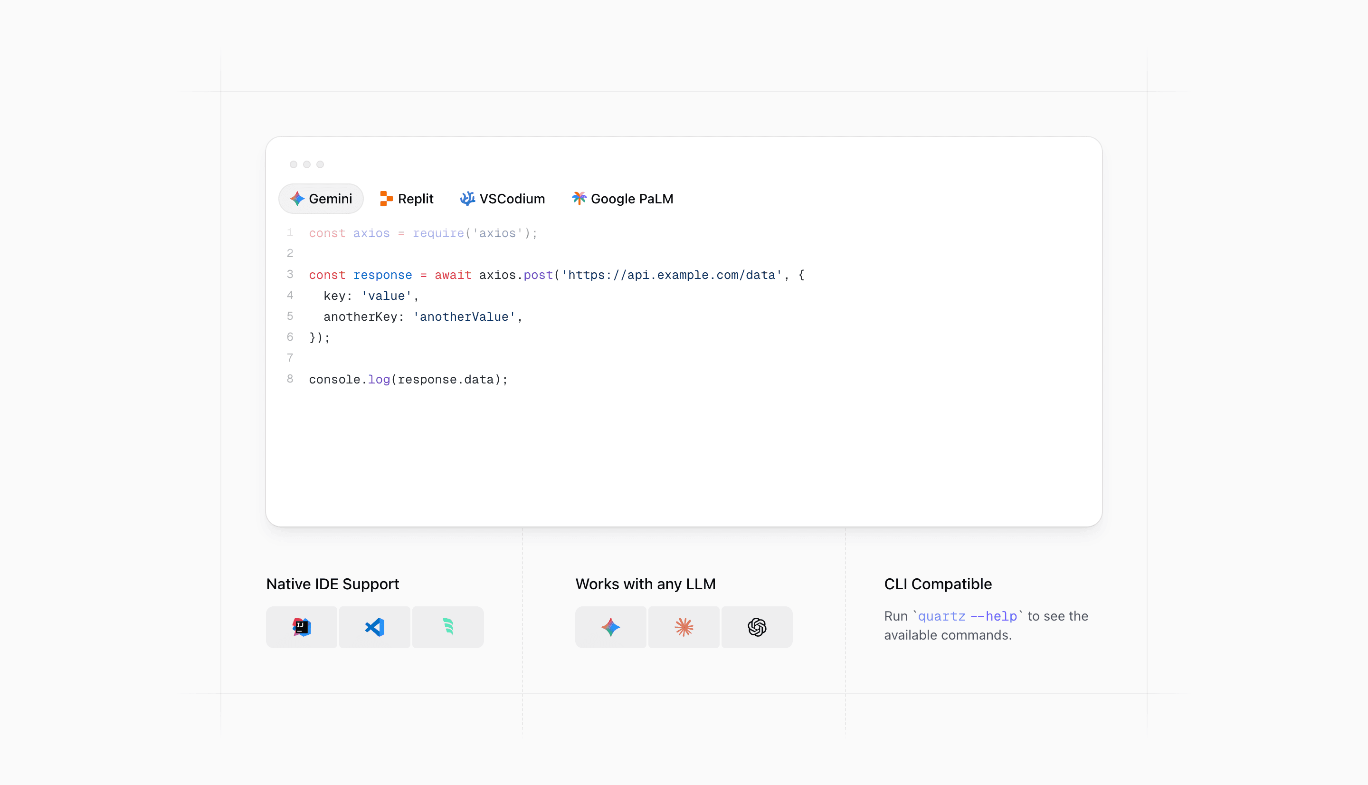Click the key: 'value' code line

coord(370,296)
